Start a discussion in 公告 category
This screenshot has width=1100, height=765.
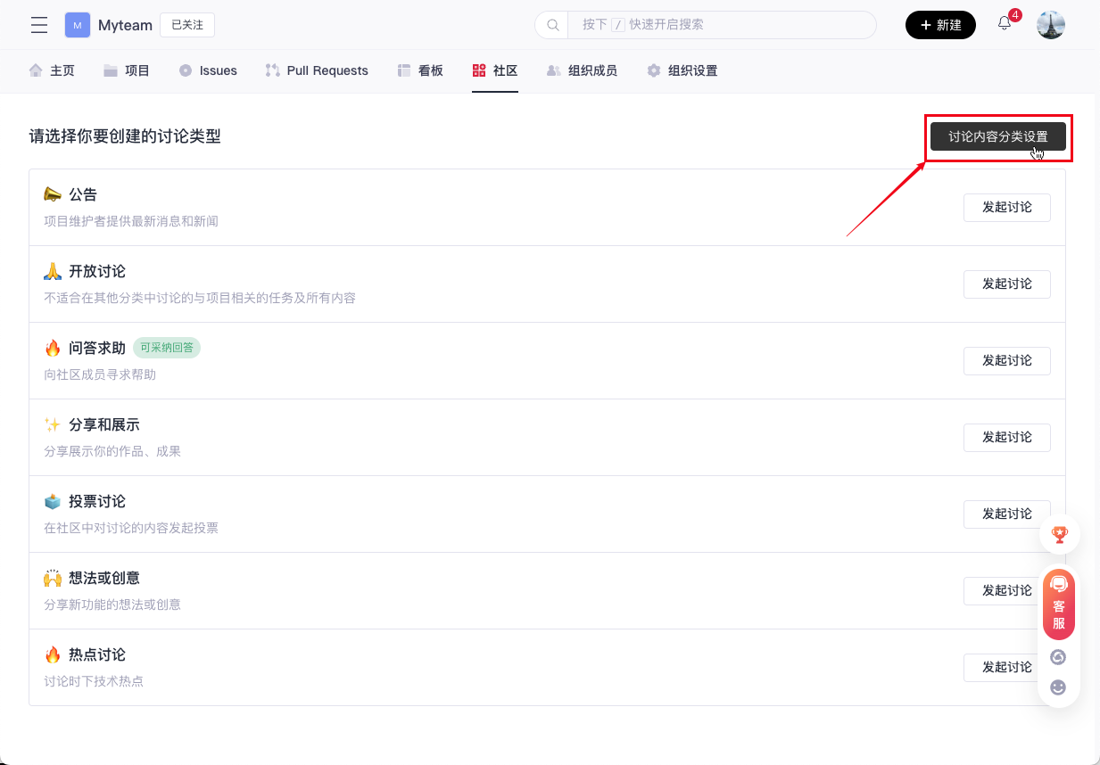(1006, 207)
